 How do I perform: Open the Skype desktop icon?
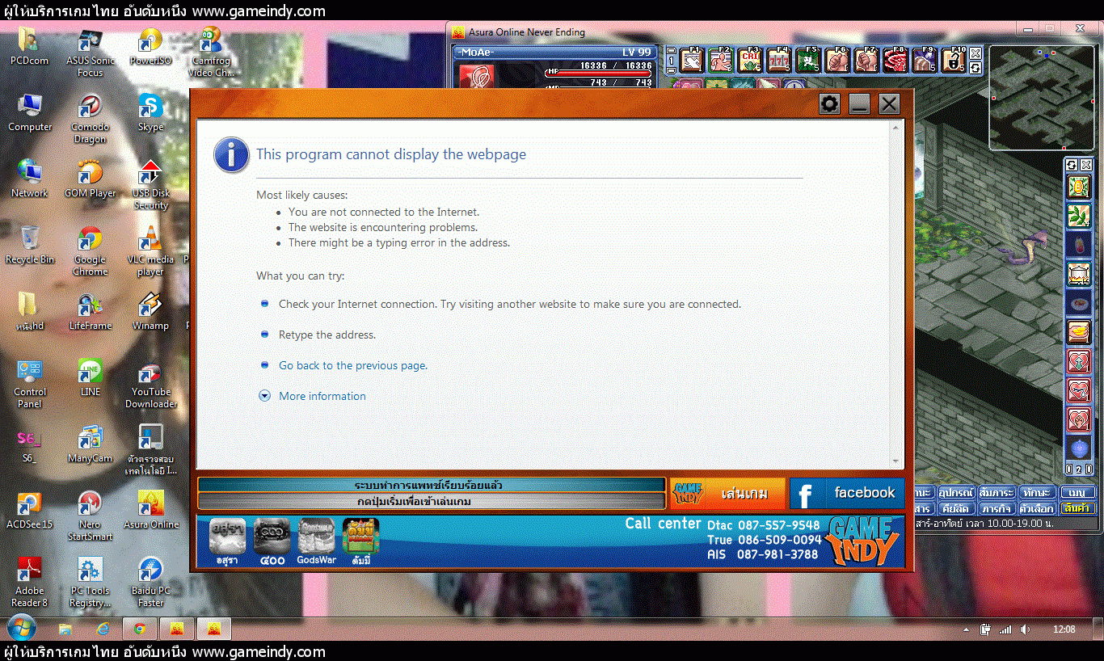tap(150, 112)
